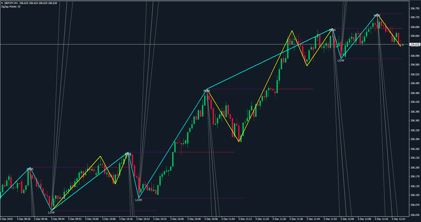Click the 206.070 price axis label
Image resolution: width=421 pixels, height=222 pixels.
click(415, 205)
